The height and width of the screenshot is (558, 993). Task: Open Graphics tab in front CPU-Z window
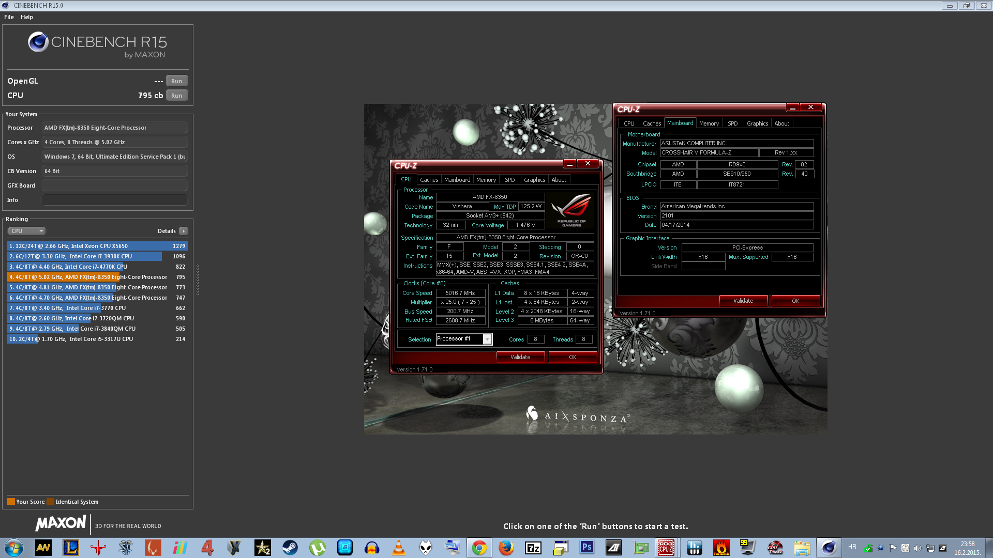534,180
